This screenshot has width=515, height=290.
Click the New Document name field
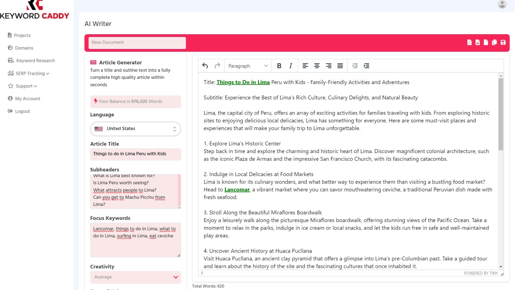[x=137, y=43]
